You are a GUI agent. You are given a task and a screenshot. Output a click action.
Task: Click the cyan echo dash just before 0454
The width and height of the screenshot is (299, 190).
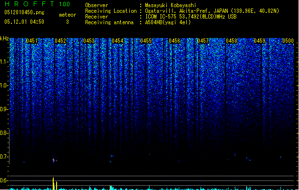(112, 156)
